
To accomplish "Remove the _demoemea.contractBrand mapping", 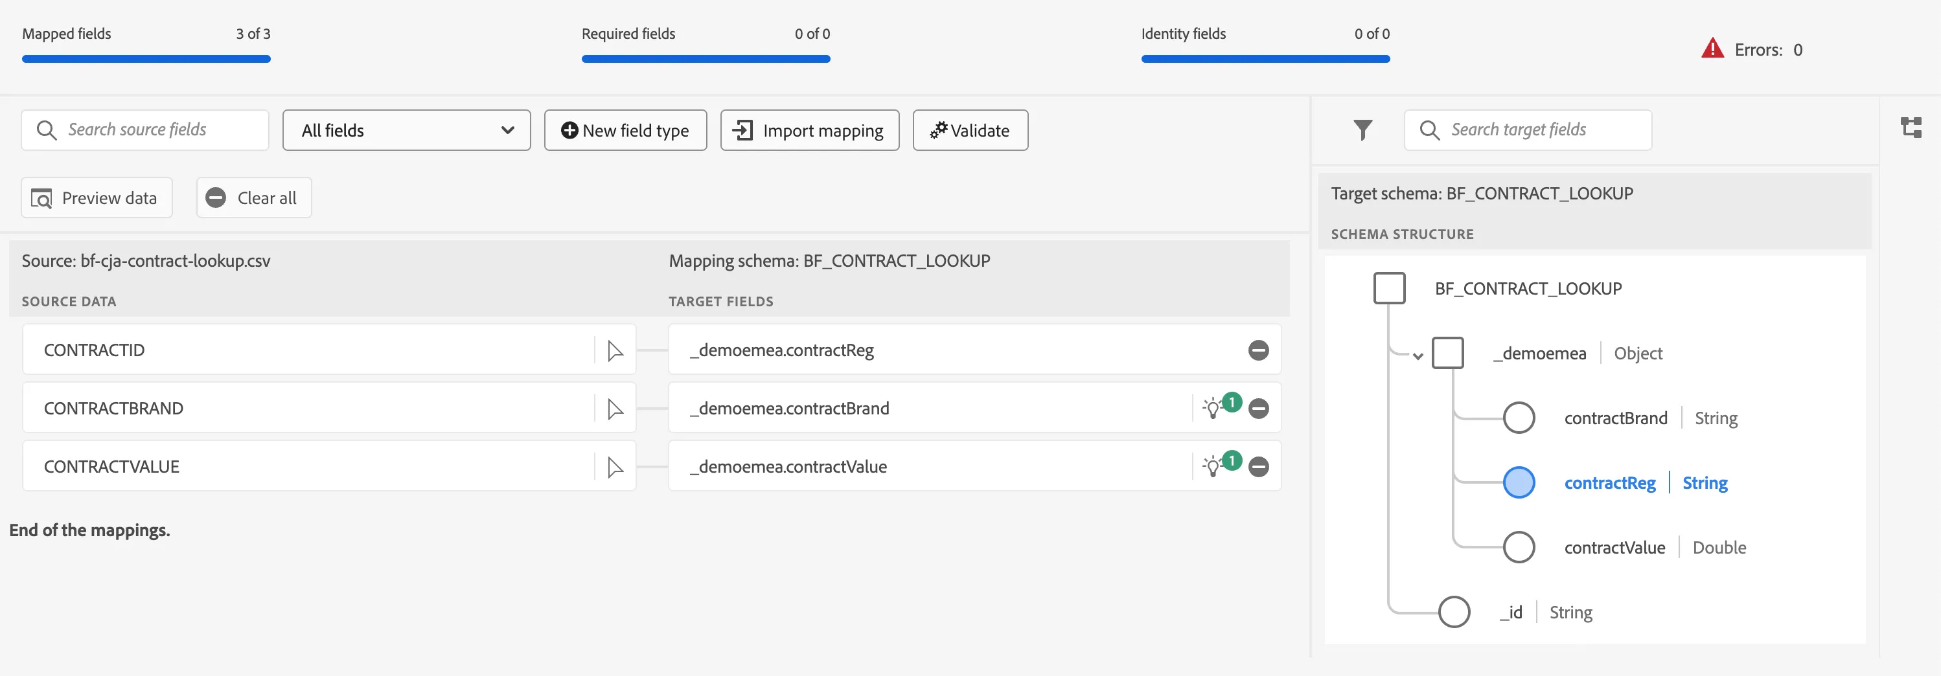I will 1258,408.
